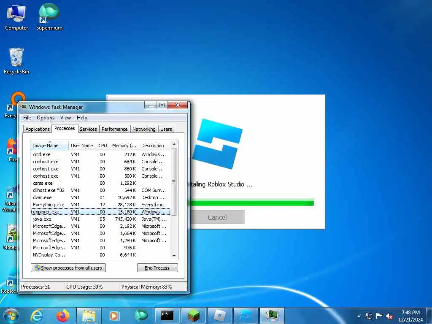Open Windows Explorer folder taskbar icon

point(89,316)
